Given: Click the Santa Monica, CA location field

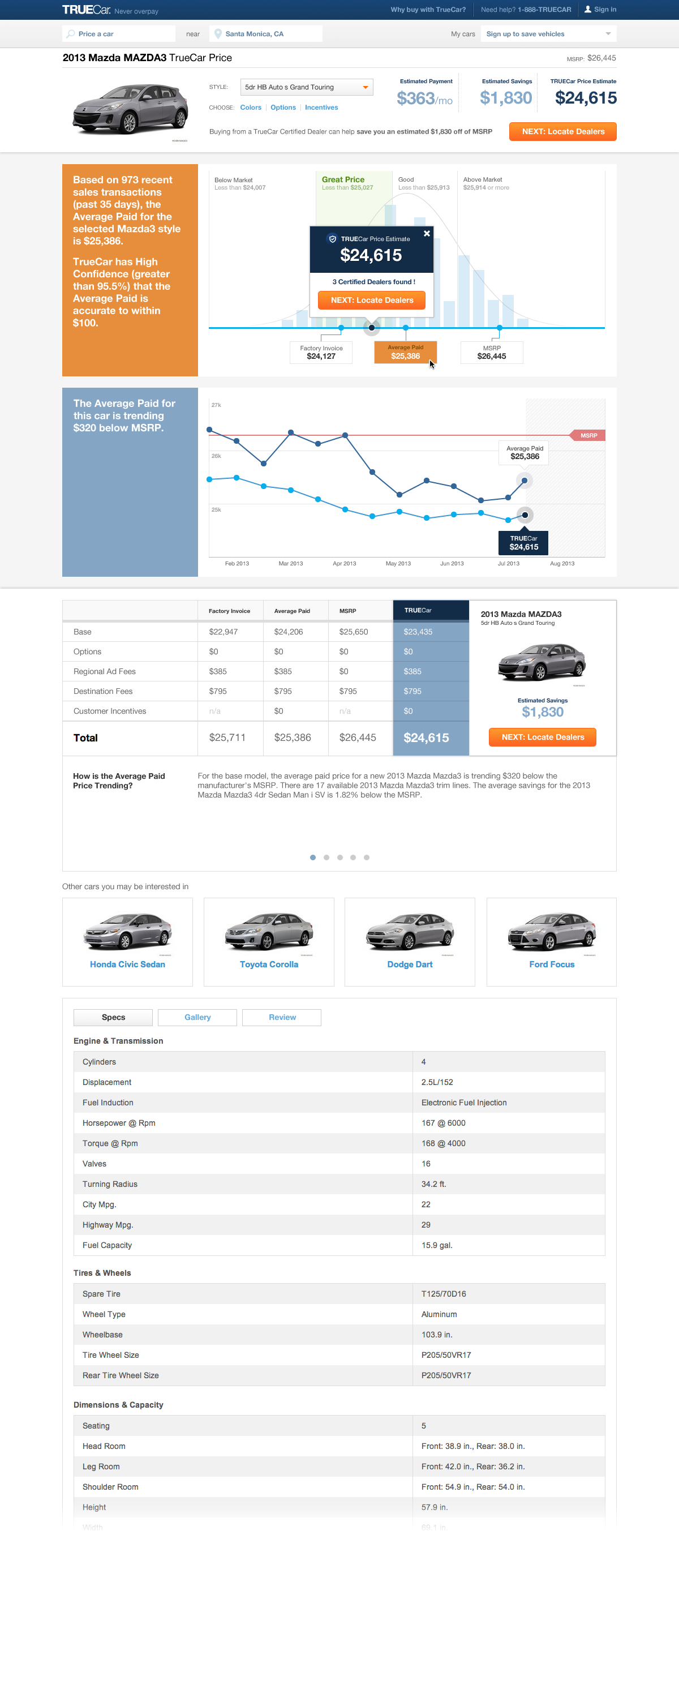Looking at the screenshot, I should click(x=266, y=33).
